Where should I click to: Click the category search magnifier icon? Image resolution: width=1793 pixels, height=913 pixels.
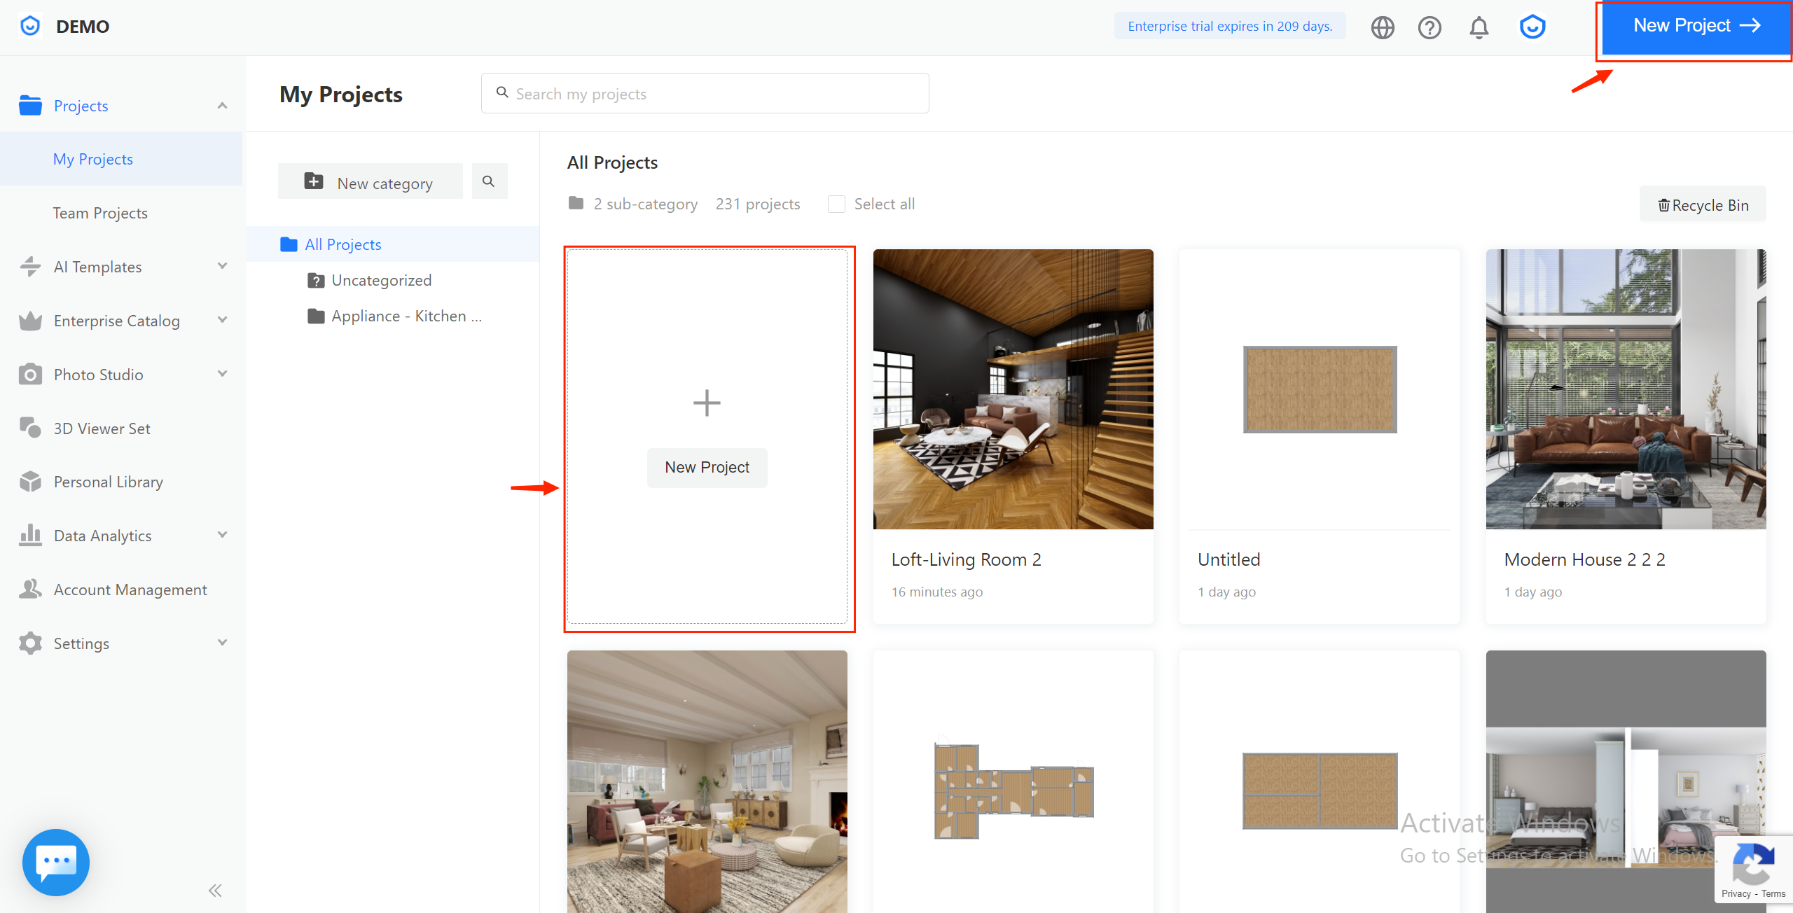489,181
